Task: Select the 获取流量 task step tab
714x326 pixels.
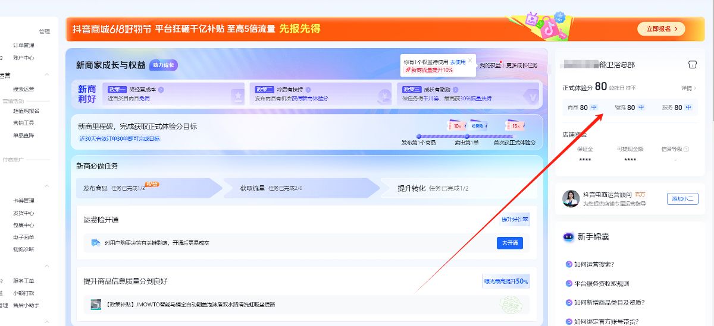Action: (301, 188)
